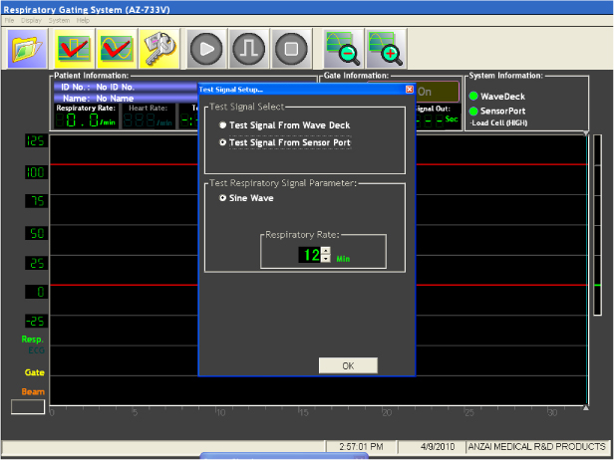Select the Sine Wave option

pyautogui.click(x=222, y=198)
